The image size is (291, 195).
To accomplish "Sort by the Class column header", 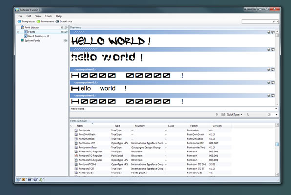I will pos(171,126).
